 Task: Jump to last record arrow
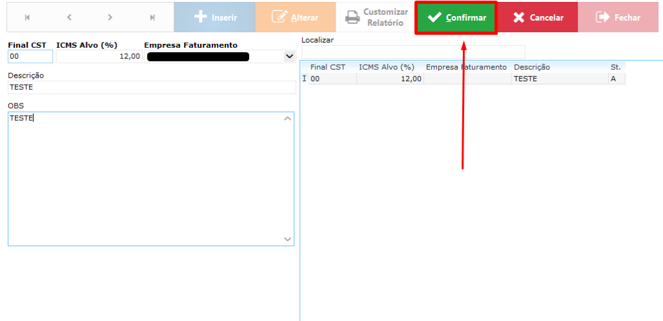pyautogui.click(x=152, y=17)
